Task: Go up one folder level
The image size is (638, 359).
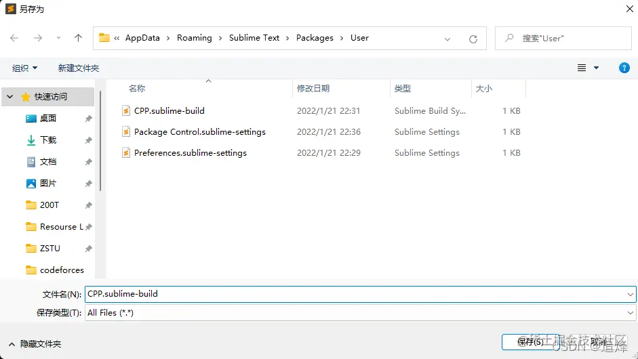Action: coord(78,38)
